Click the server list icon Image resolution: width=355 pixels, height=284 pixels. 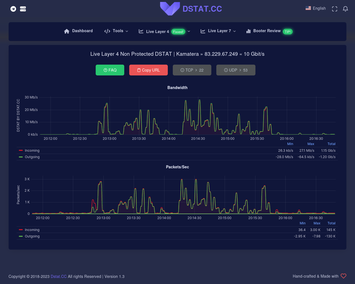pos(23,9)
